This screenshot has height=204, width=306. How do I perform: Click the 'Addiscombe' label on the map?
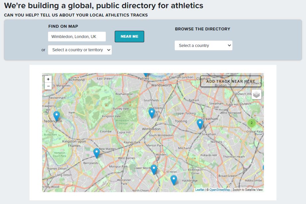(x=253, y=181)
